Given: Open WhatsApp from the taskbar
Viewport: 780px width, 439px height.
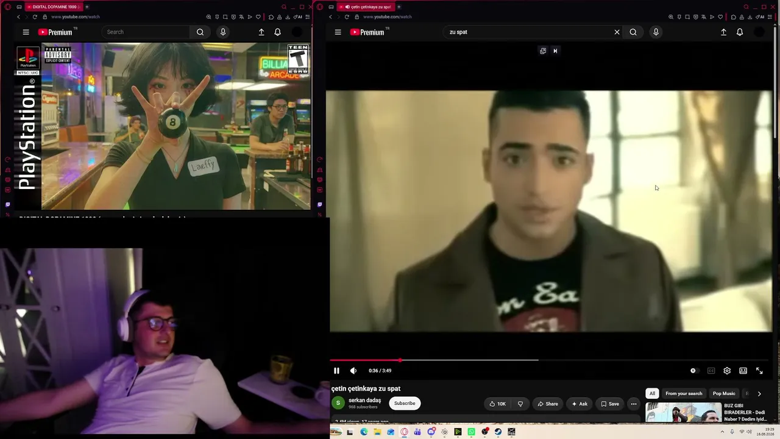Looking at the screenshot, I should [x=471, y=432].
